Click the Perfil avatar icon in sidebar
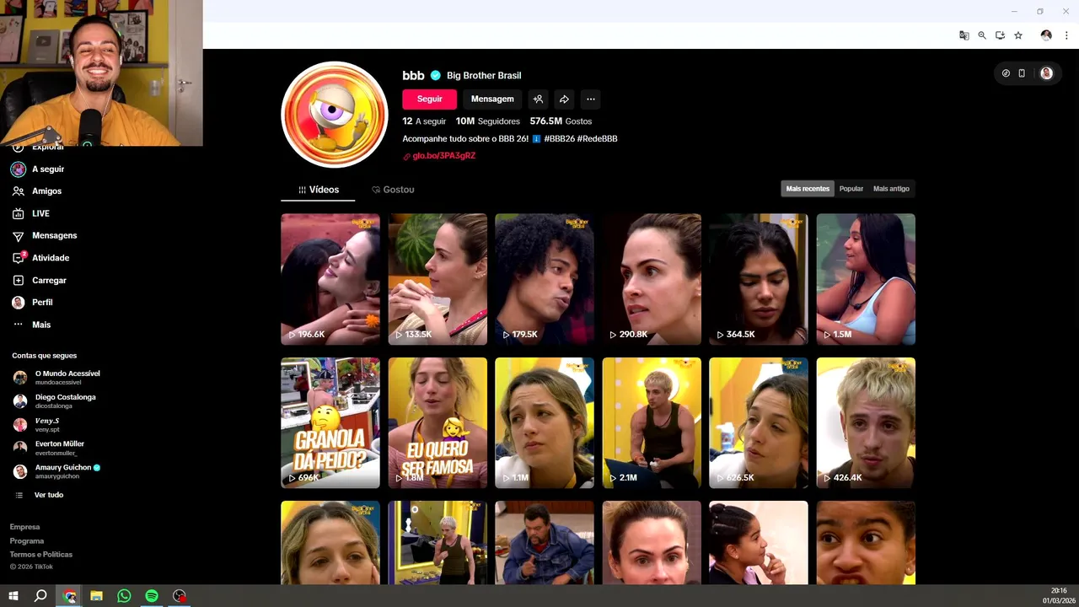Viewport: 1079px width, 607px height. click(18, 302)
